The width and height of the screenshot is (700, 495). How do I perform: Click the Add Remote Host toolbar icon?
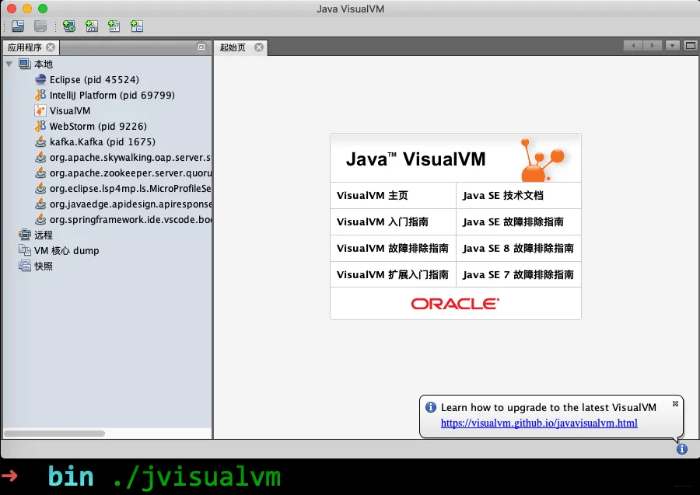point(69,26)
